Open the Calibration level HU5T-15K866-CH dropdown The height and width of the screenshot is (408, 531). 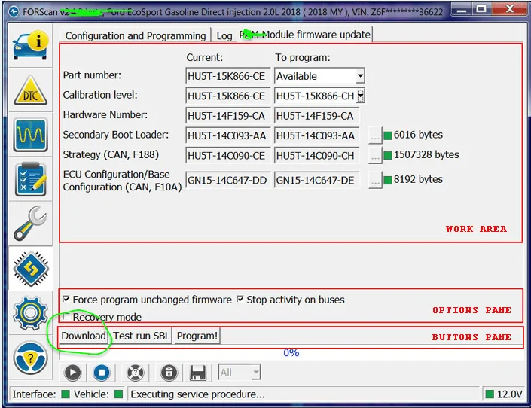[360, 96]
